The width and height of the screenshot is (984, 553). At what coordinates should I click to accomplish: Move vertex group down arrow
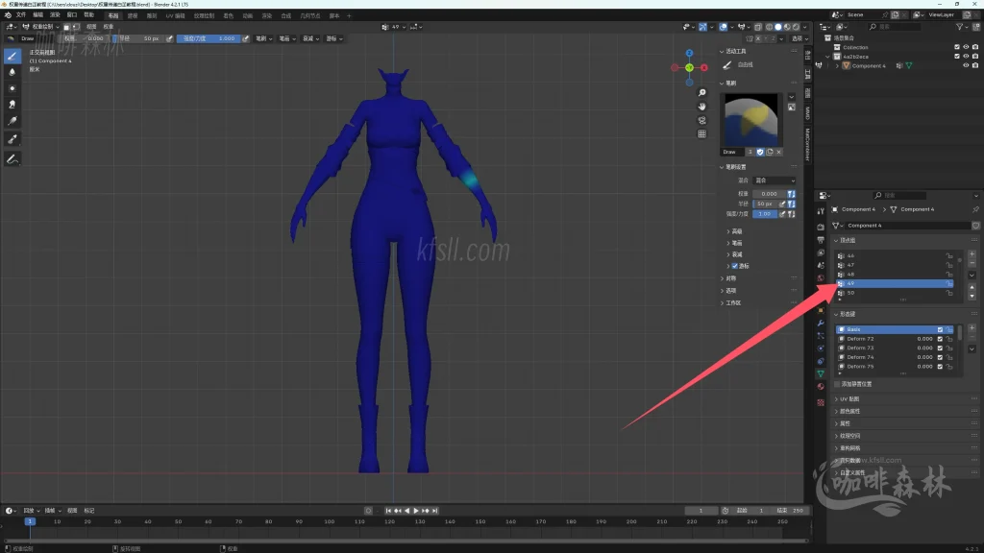[972, 296]
